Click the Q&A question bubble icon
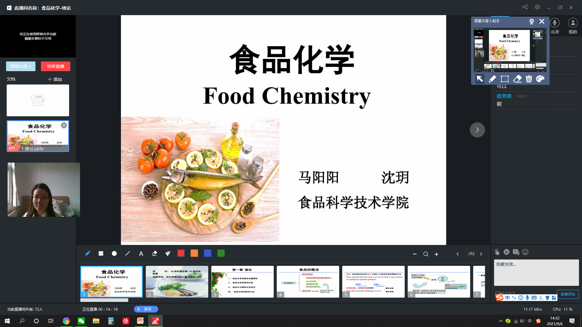The height and width of the screenshot is (327, 582). click(x=516, y=252)
